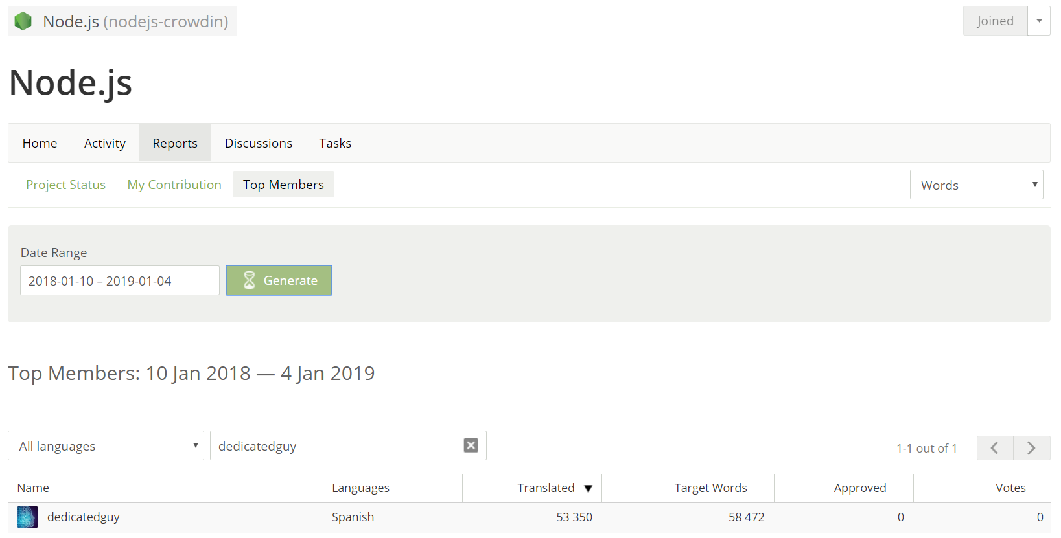Open the dedicatedguy member profile link

point(83,517)
